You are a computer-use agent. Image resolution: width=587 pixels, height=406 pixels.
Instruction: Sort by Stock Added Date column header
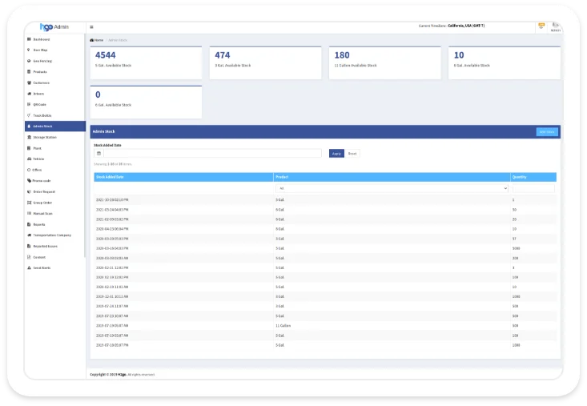click(x=110, y=177)
